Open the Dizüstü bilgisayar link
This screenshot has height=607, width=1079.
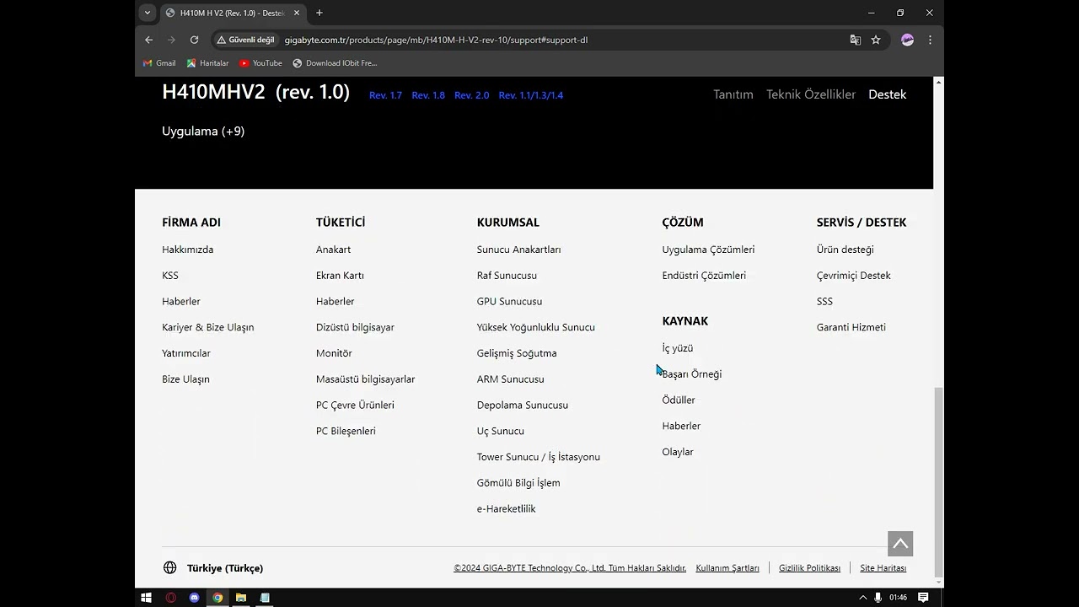tap(355, 327)
